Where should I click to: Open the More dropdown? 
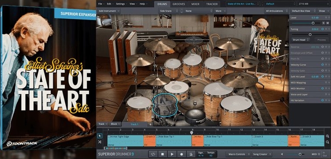(x=220, y=11)
